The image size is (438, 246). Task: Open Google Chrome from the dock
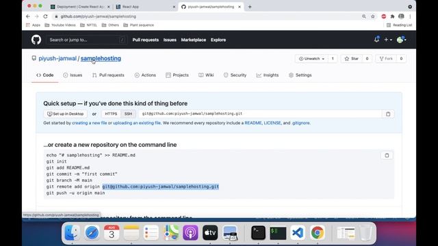(318, 232)
